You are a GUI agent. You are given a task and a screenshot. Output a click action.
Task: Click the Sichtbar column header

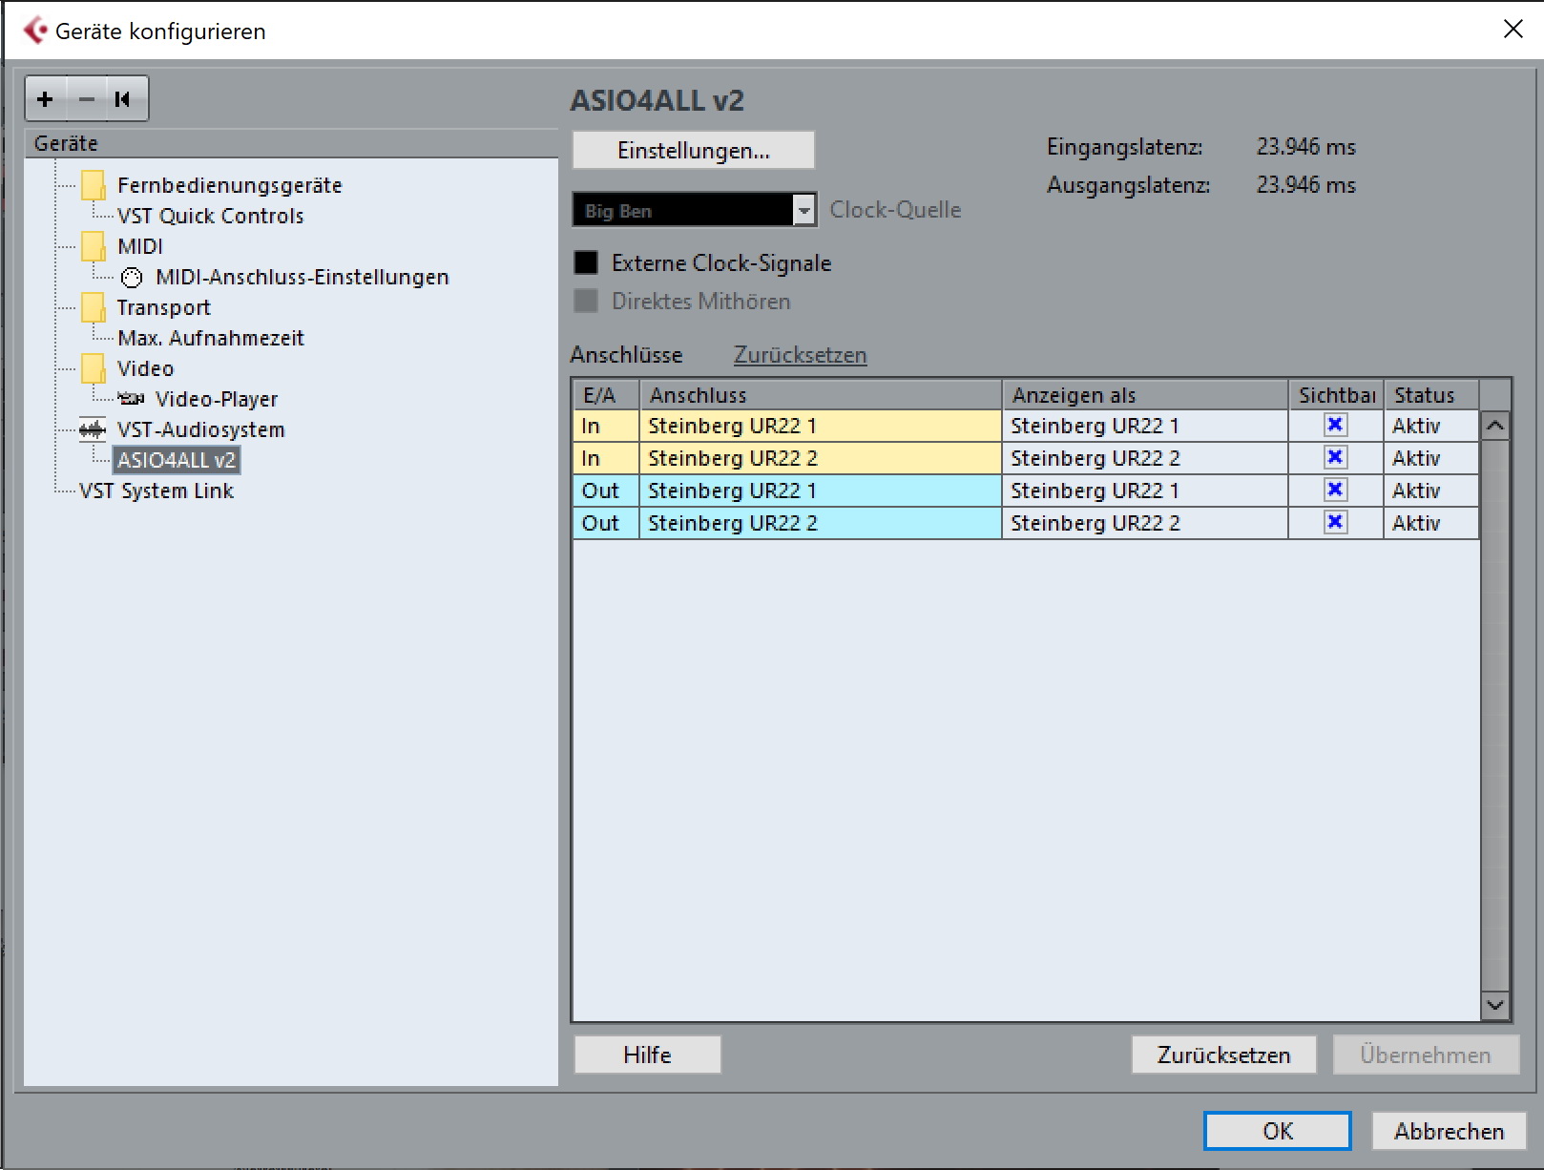pos(1336,395)
